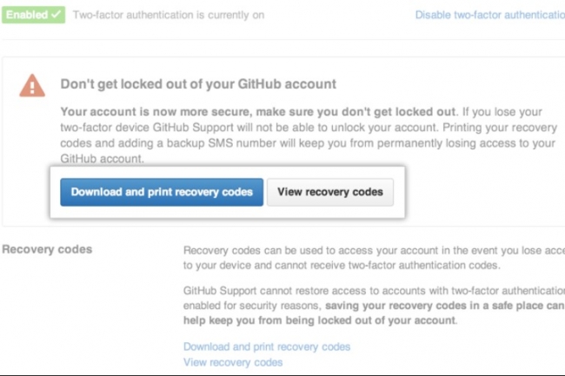565x376 pixels.
Task: Click the "GitHub account." warning paragraph ending
Action: [x=102, y=159]
